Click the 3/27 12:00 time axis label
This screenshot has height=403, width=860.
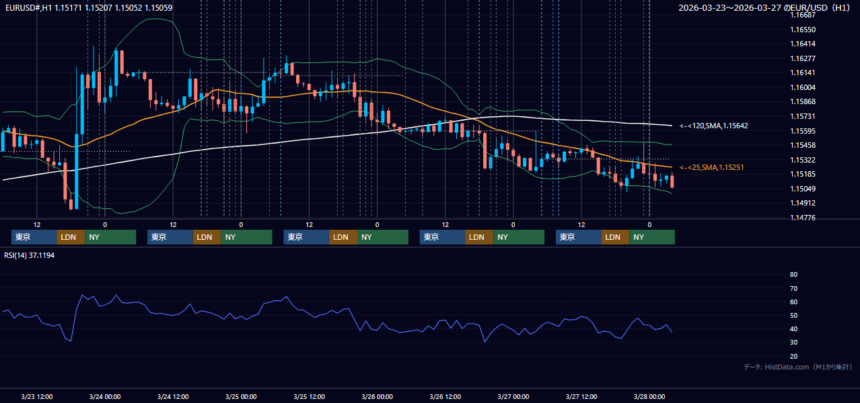pyautogui.click(x=581, y=396)
